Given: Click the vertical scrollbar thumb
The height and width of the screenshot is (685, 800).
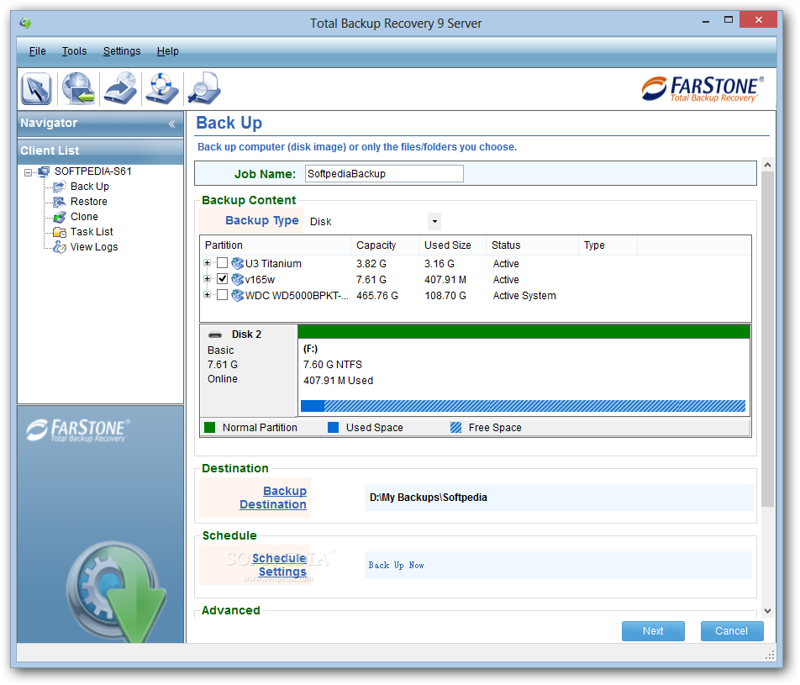Looking at the screenshot, I should 767,339.
